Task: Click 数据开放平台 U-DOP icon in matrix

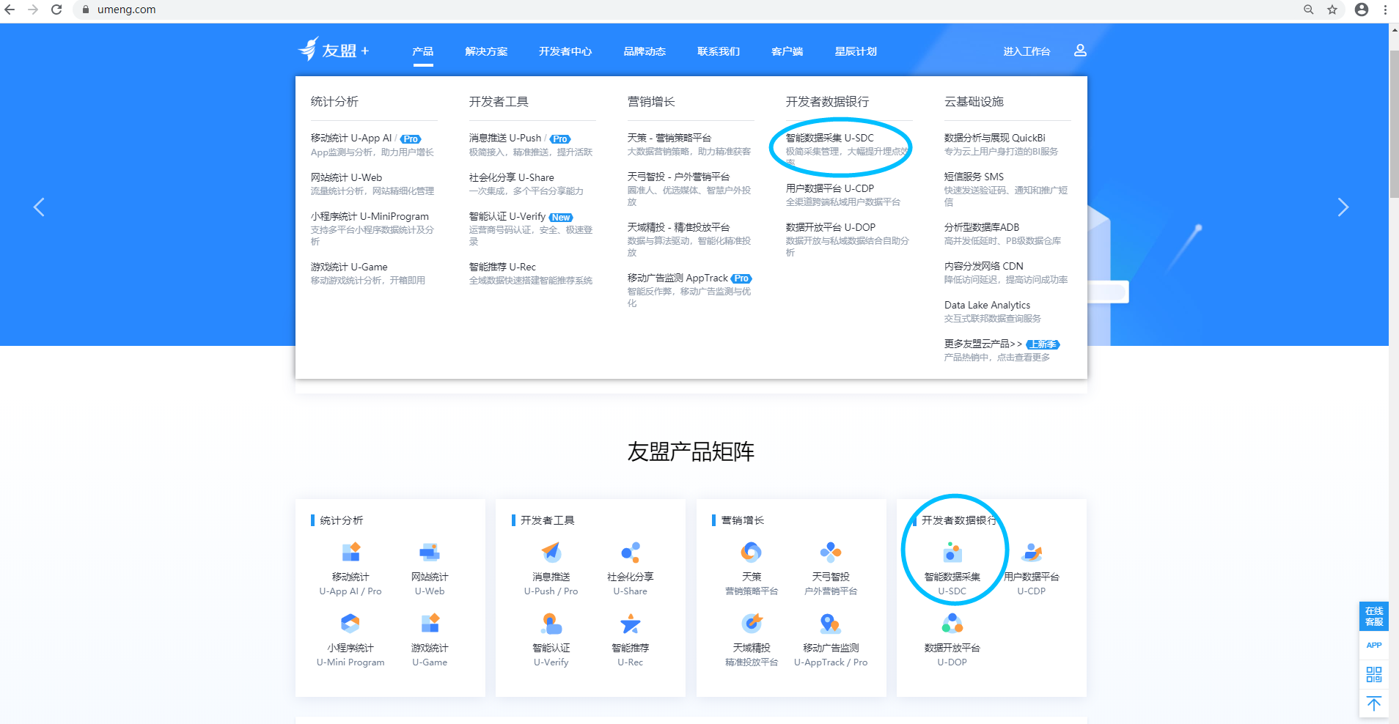Action: point(952,623)
